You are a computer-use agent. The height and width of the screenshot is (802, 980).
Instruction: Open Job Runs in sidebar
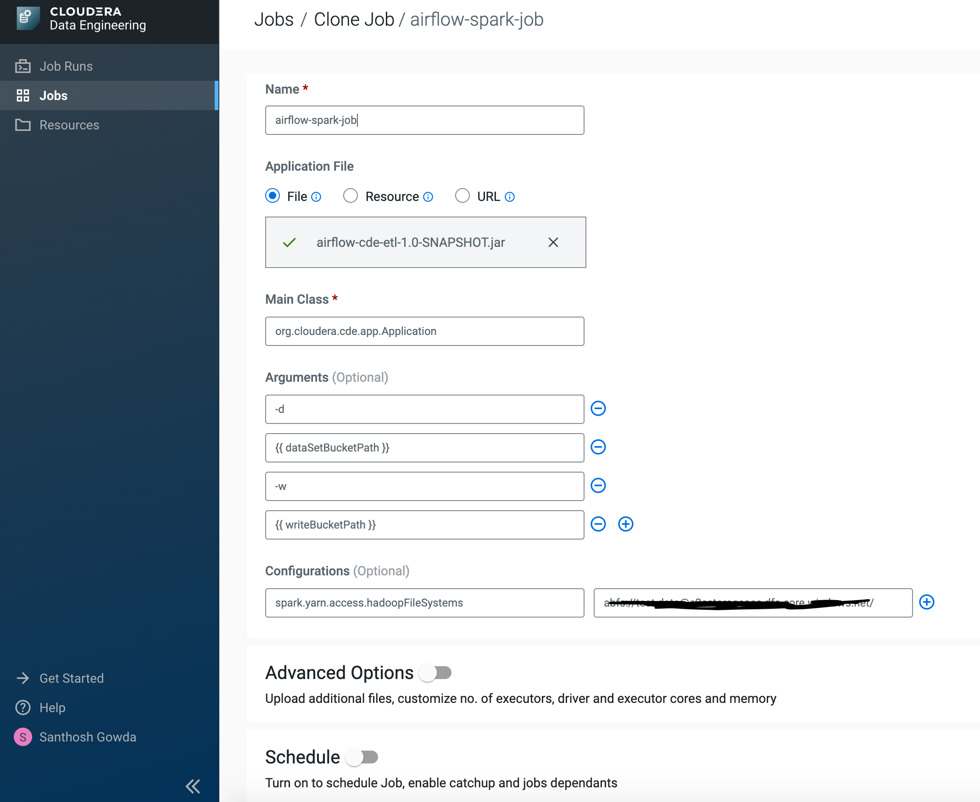(66, 66)
